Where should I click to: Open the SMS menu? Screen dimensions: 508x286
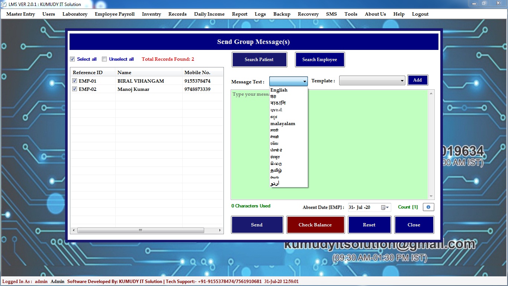pos(331,14)
